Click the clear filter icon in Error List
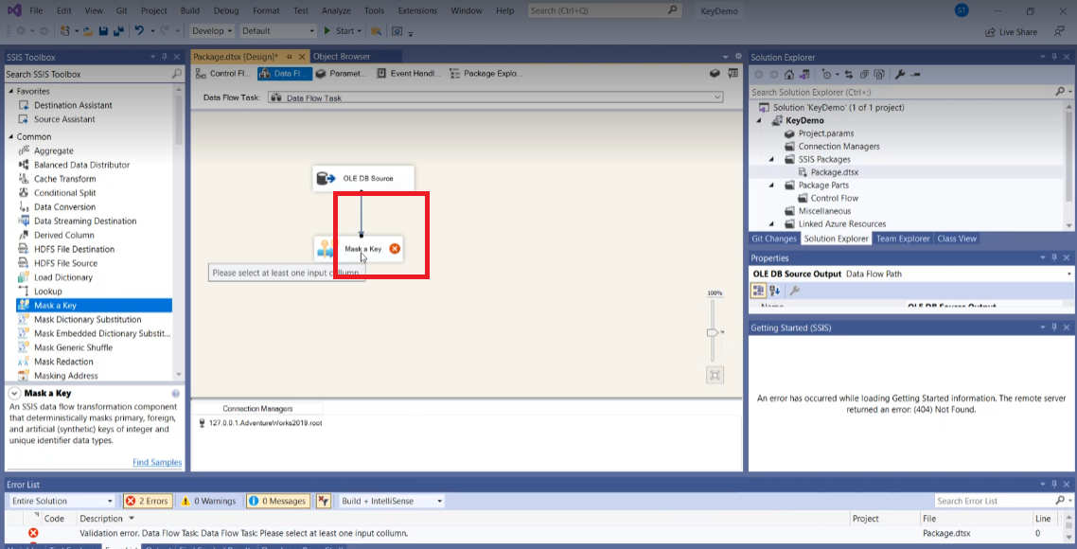 325,501
